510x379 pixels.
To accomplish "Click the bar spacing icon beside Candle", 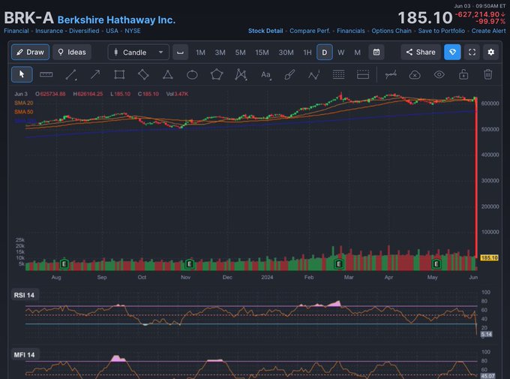I will point(180,52).
